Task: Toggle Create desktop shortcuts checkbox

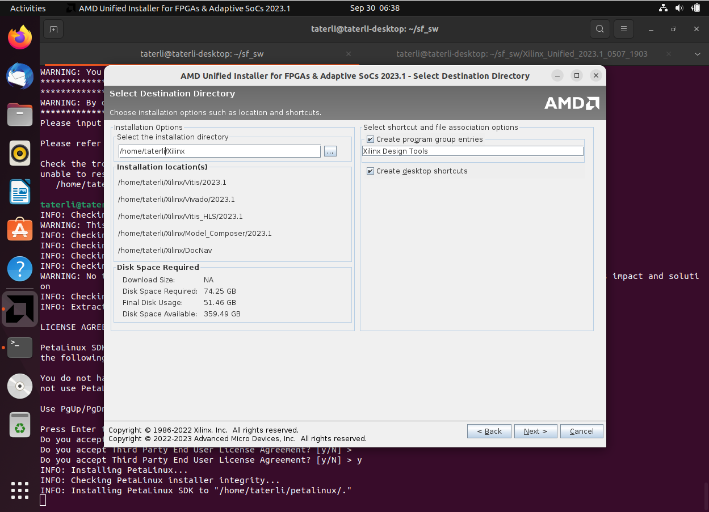Action: (371, 171)
